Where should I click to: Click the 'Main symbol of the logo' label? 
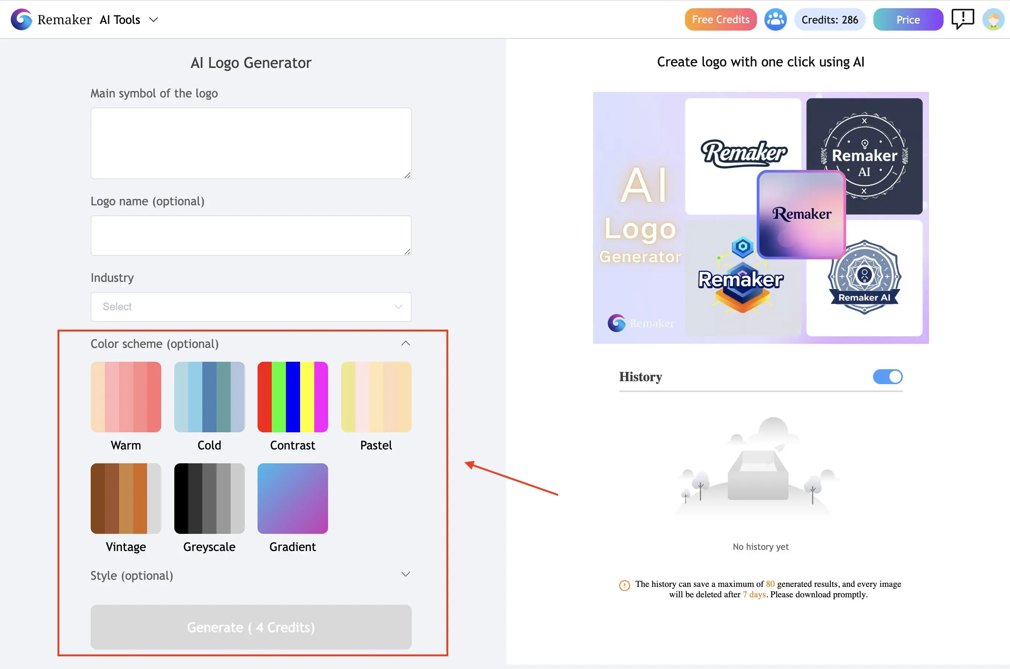coord(154,93)
